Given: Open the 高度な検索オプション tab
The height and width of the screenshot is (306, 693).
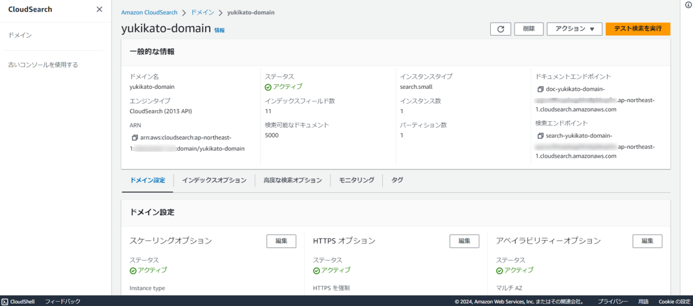Looking at the screenshot, I should coord(293,180).
